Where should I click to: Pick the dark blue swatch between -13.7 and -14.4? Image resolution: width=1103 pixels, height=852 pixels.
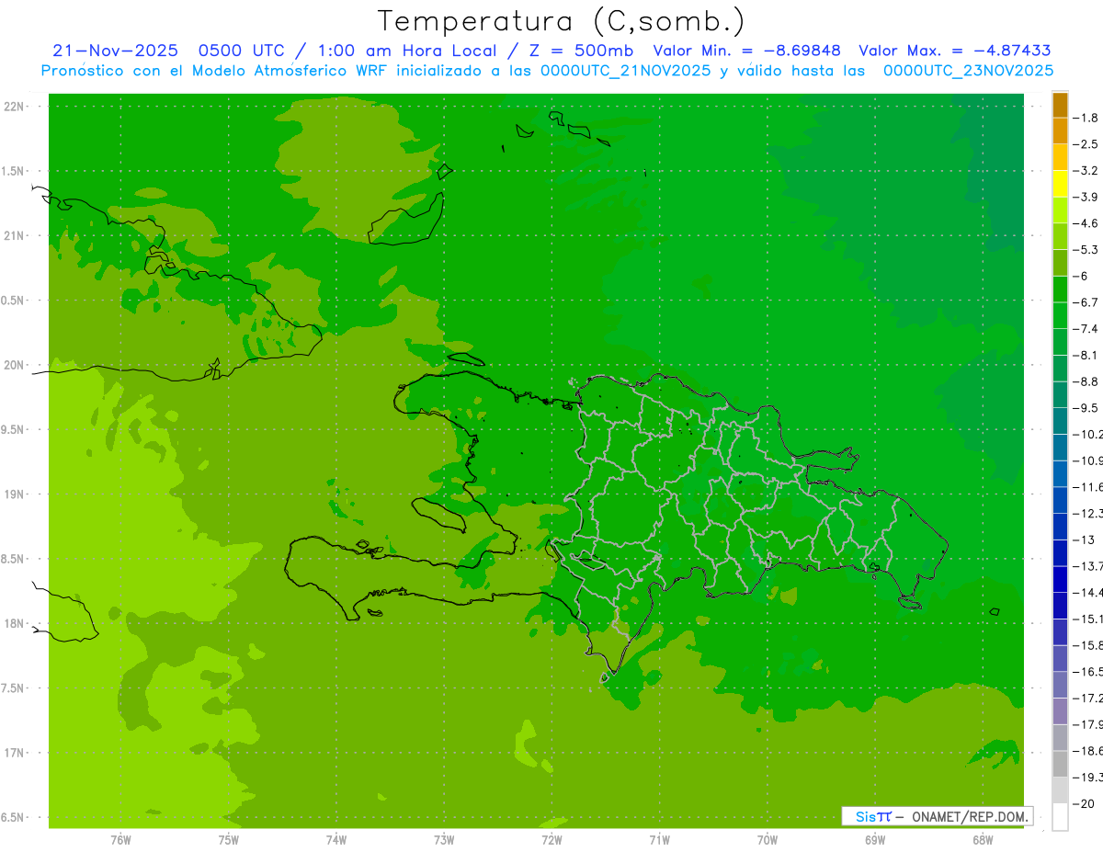1060,579
